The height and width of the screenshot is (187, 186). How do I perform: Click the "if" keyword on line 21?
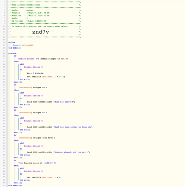click(x=15, y=56)
